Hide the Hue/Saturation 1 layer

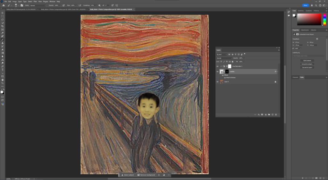click(x=217, y=66)
